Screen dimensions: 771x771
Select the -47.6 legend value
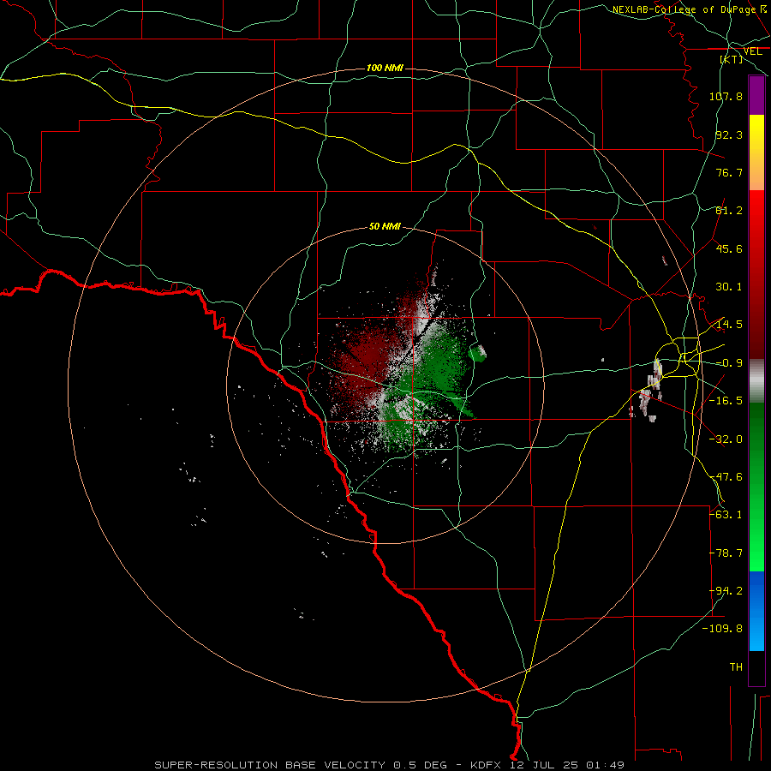(726, 477)
